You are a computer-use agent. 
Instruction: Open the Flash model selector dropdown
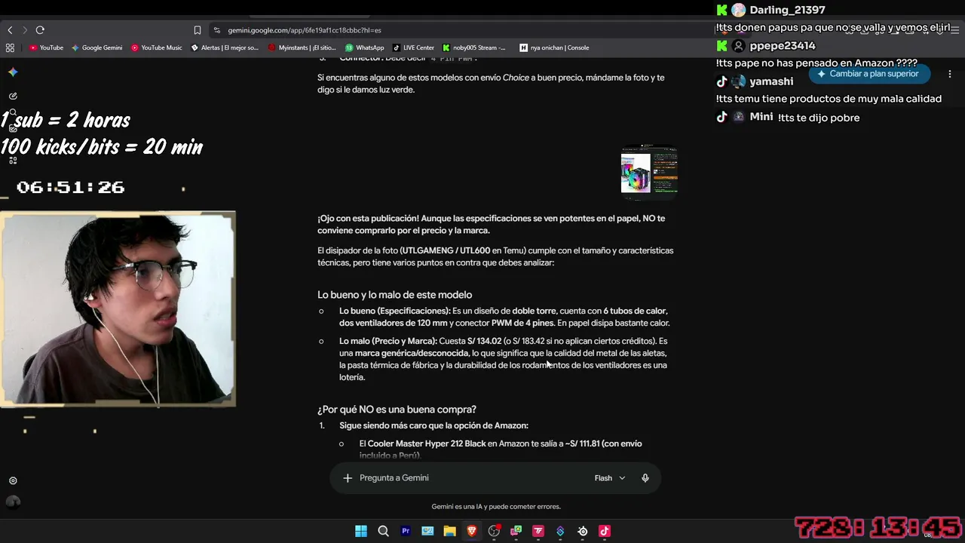pyautogui.click(x=610, y=478)
